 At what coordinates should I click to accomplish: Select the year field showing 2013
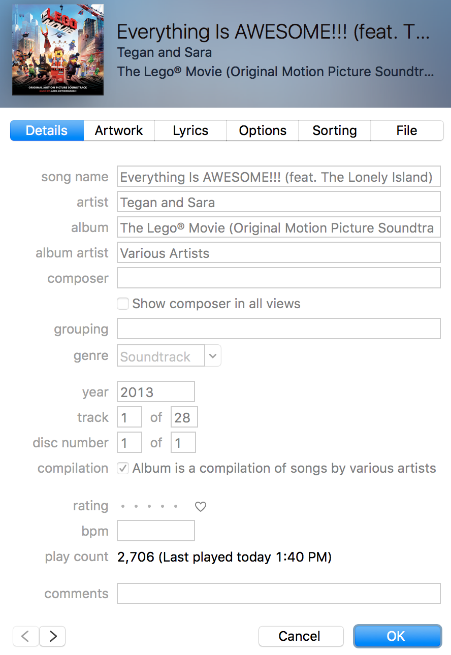tap(156, 392)
